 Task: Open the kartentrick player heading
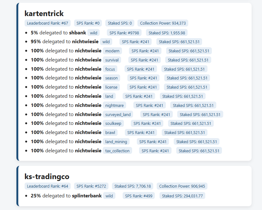(44, 14)
